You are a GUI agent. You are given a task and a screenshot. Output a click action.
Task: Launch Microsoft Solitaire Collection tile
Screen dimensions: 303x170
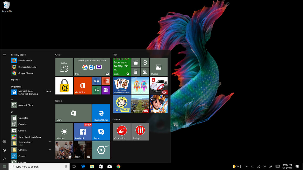click(122, 86)
